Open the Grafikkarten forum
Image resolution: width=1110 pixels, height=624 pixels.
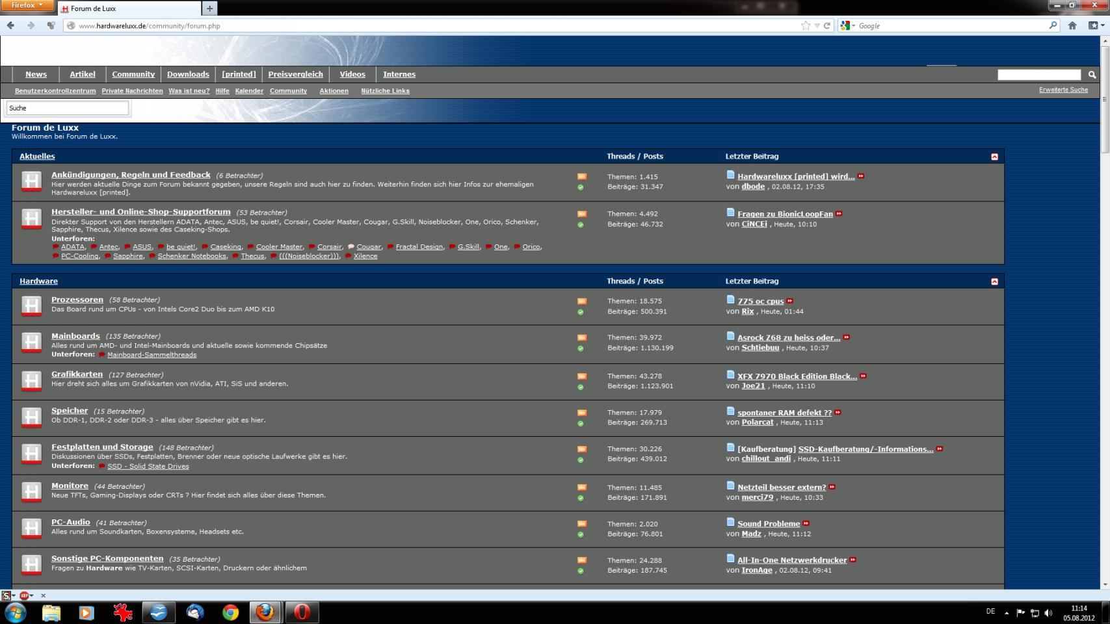pos(77,374)
